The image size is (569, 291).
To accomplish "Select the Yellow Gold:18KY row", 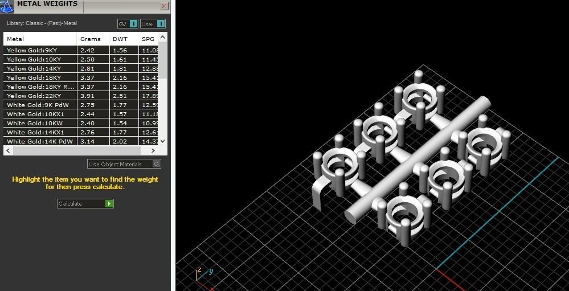I will 81,77.
